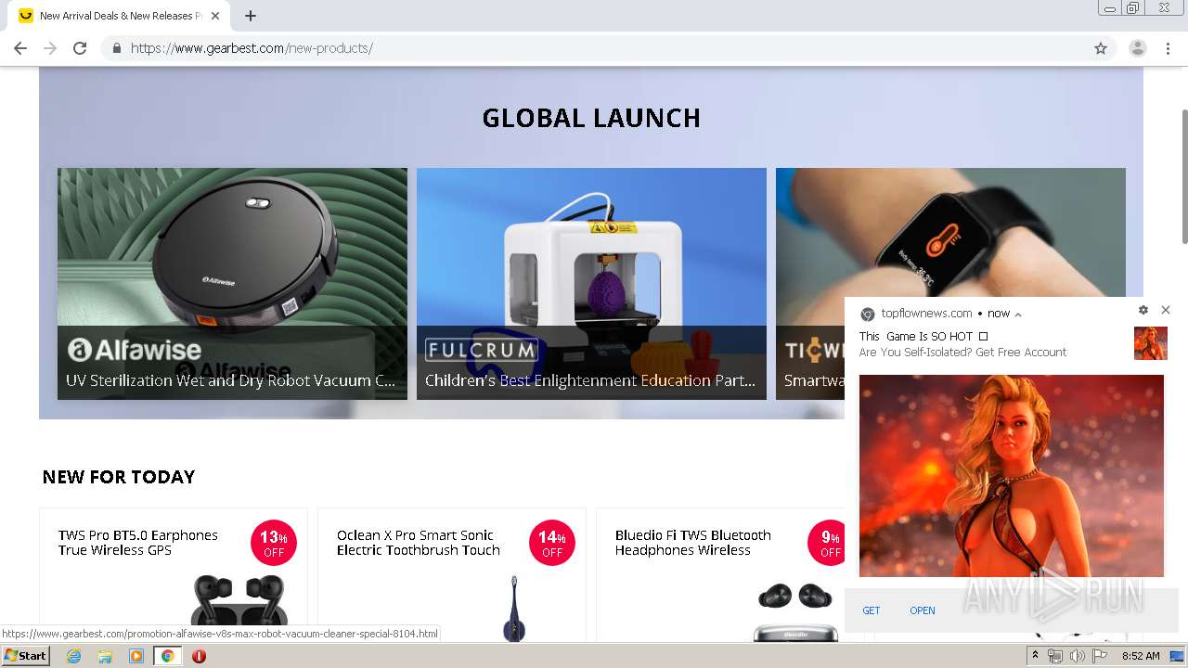
Task: Open the Chrome three-dot menu
Action: 1168,48
